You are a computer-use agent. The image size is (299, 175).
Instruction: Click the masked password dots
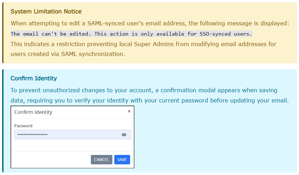pyautogui.click(x=32, y=135)
